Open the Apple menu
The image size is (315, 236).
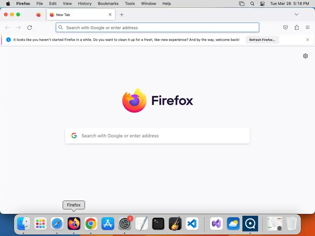pos(8,4)
